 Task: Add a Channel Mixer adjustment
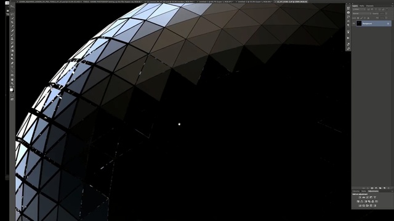pyautogui.click(x=373, y=201)
